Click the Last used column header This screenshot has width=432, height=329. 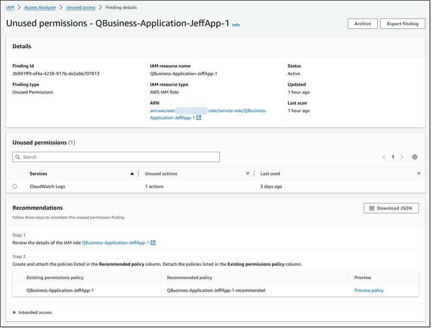270,173
